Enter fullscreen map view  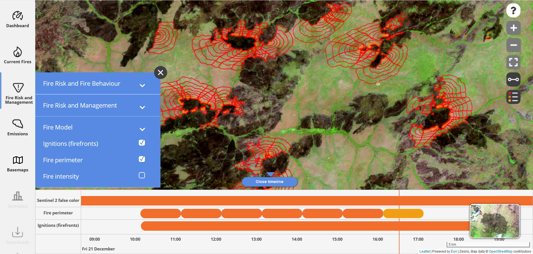point(513,62)
